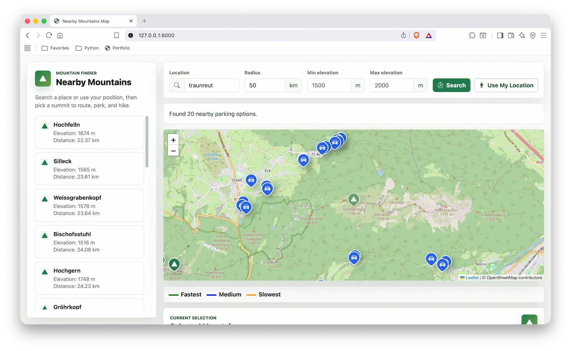Click the browser forward arrow
Viewport: 571px width, 351px height.
pyautogui.click(x=38, y=35)
